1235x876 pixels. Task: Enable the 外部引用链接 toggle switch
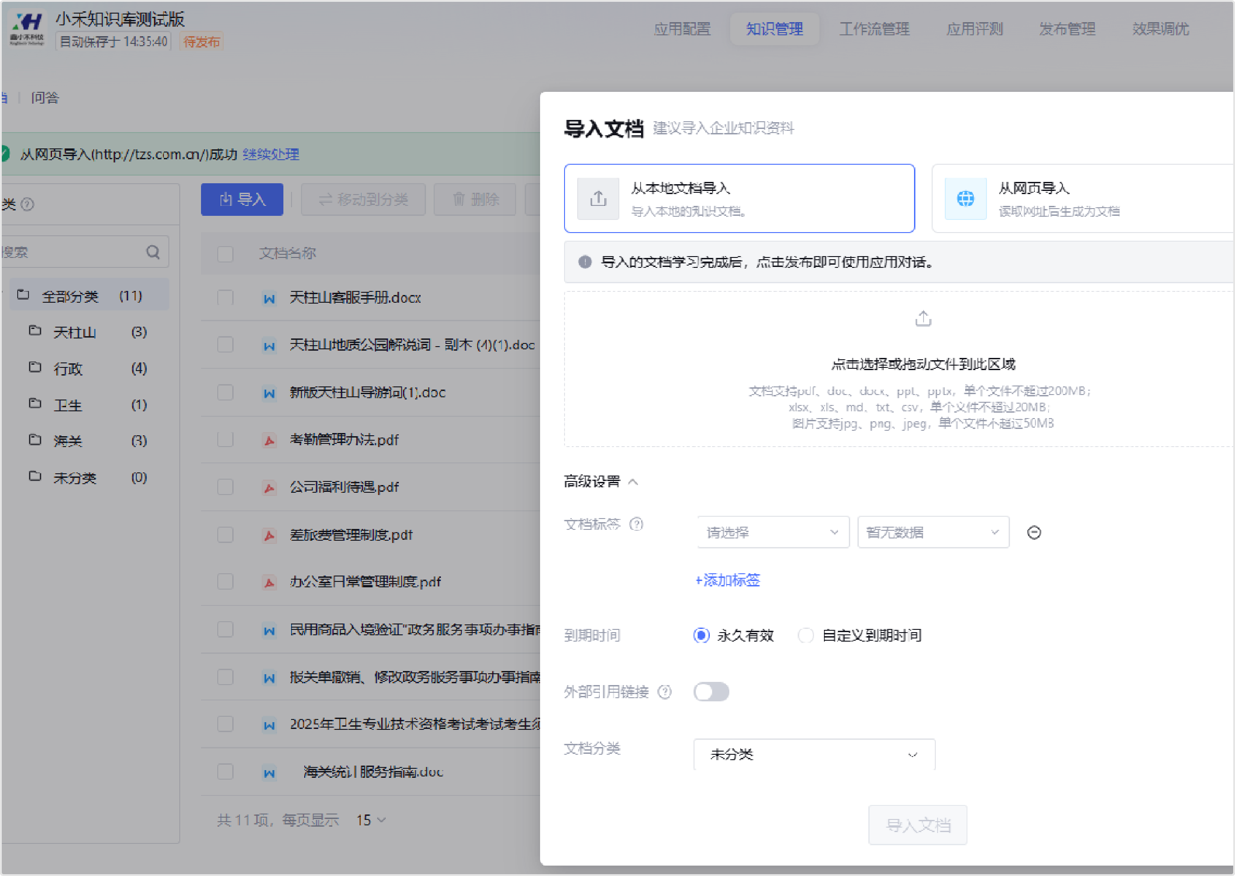tap(711, 691)
